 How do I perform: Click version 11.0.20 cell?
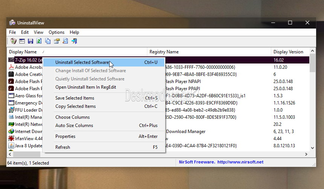(x=280, y=67)
